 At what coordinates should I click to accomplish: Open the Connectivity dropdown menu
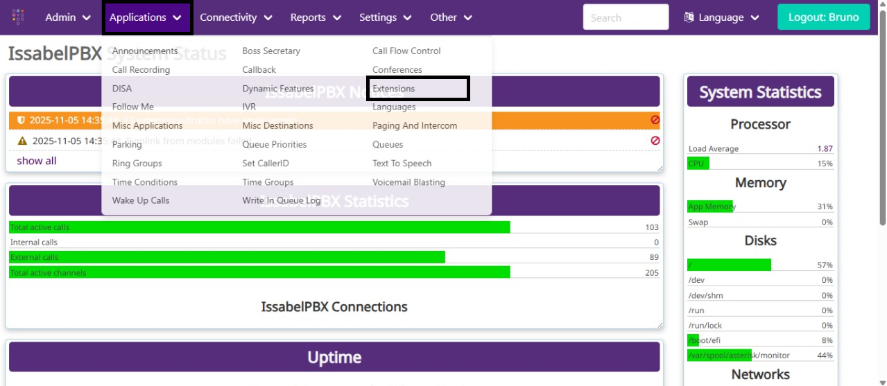click(x=236, y=17)
